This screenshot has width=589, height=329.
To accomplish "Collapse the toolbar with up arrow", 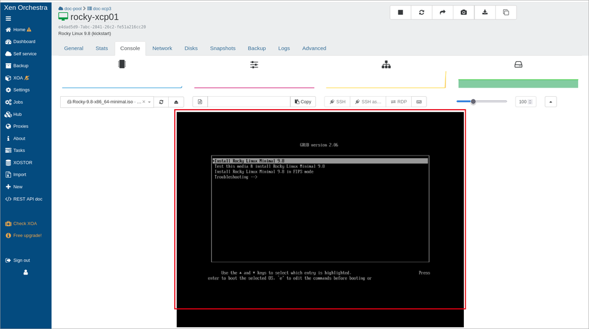I will (551, 102).
